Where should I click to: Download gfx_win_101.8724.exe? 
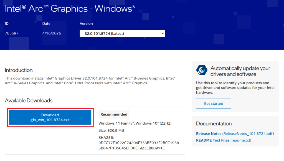point(50,117)
